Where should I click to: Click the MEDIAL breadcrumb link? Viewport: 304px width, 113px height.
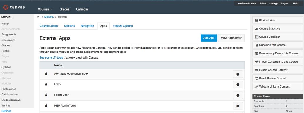click(49, 17)
